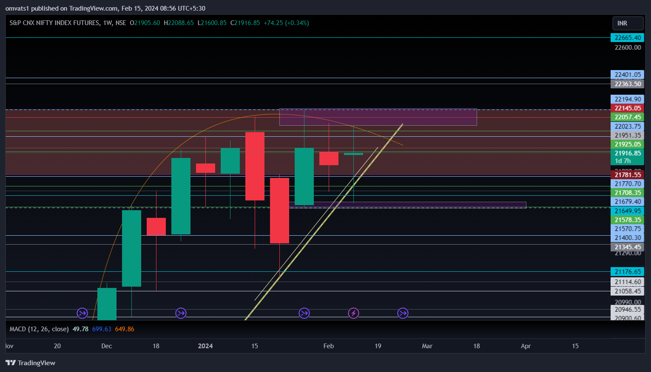Click the arrow event icon under the Dec candle

pyautogui.click(x=82, y=313)
